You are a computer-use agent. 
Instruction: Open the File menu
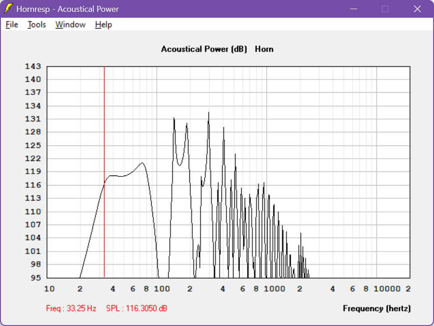point(12,25)
